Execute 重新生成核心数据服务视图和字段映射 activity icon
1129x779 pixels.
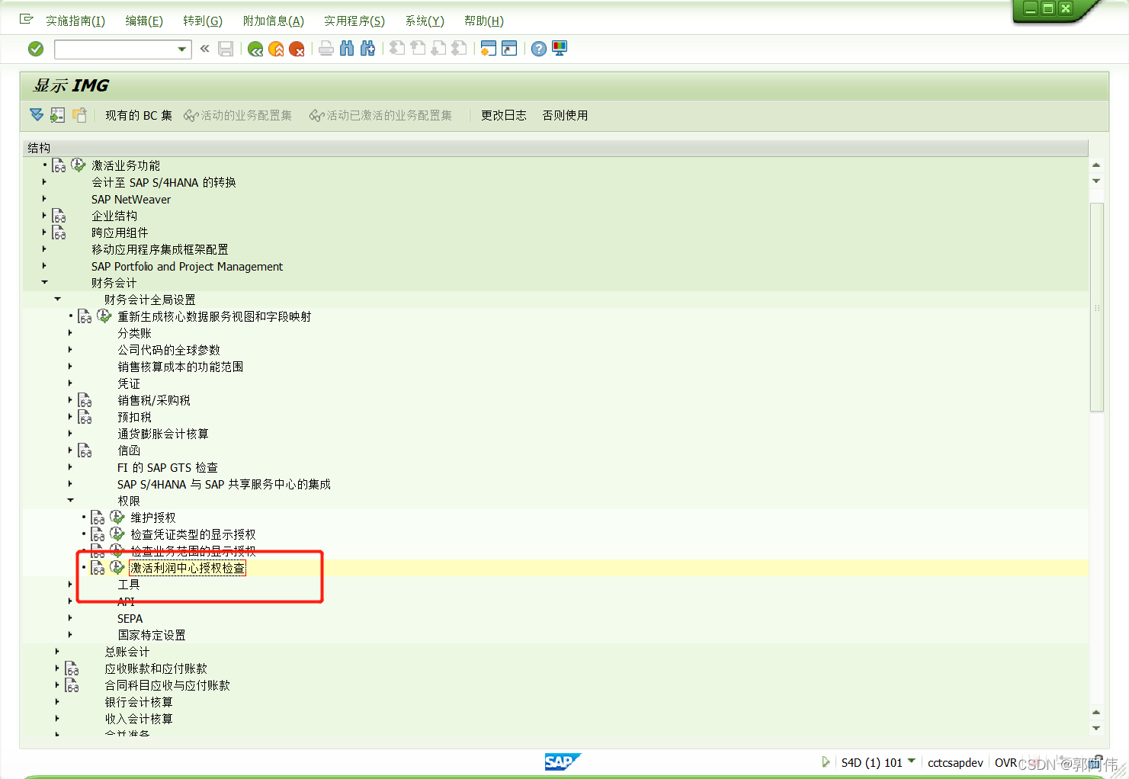(104, 316)
